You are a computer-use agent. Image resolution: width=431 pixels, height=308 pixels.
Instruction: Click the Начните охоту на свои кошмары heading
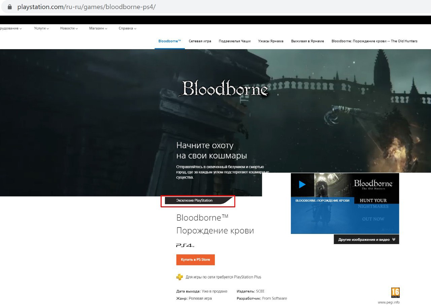(x=211, y=150)
